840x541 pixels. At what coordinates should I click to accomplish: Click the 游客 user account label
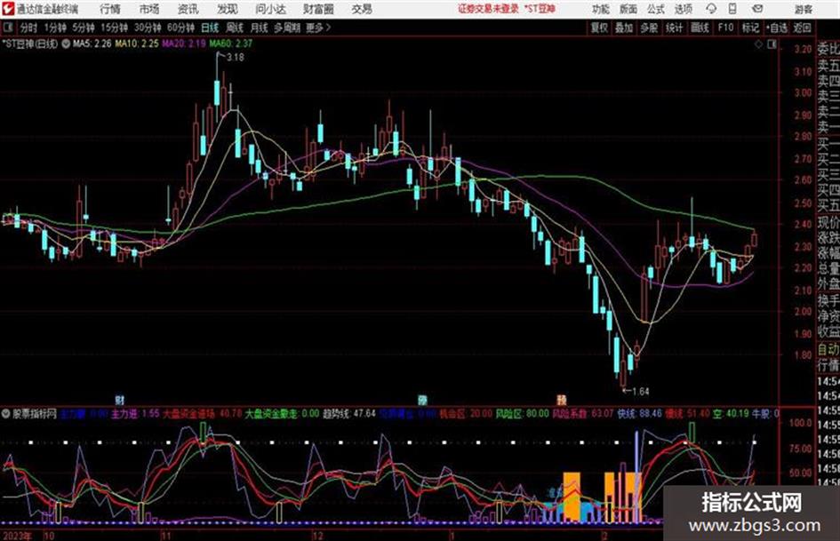click(x=803, y=9)
